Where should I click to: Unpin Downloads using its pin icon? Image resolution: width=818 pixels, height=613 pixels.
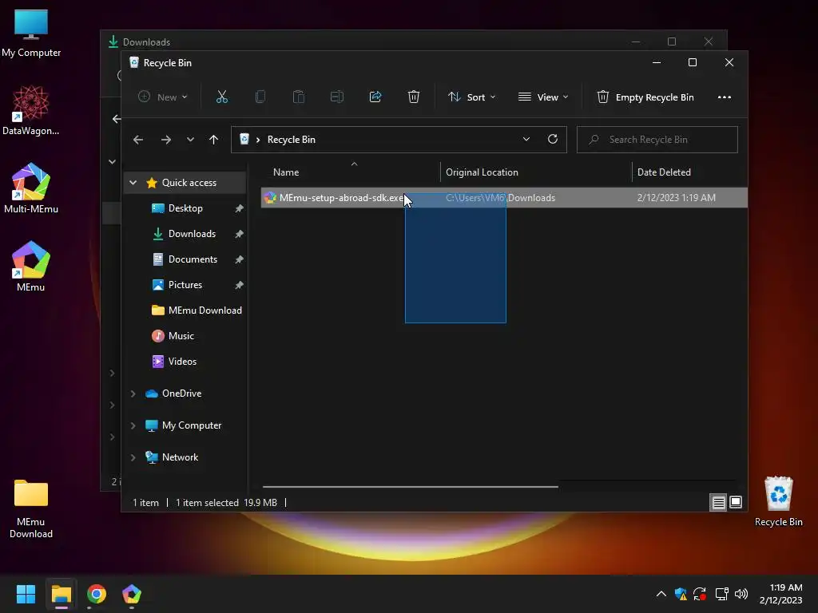point(239,234)
